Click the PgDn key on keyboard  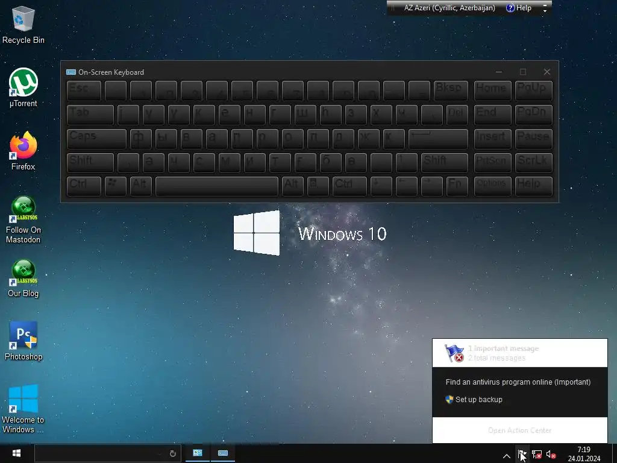coord(534,115)
